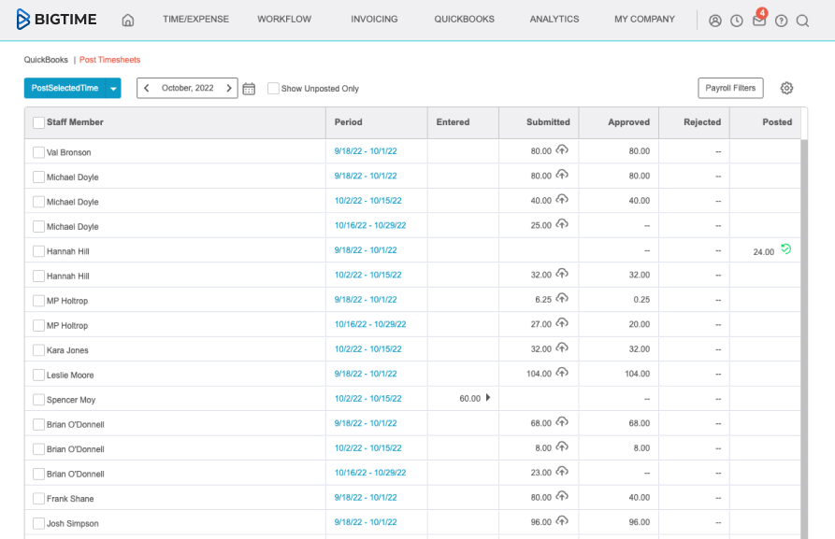Expand Spencer Moy entered 60.00 arrow
The image size is (835, 539).
(488, 397)
